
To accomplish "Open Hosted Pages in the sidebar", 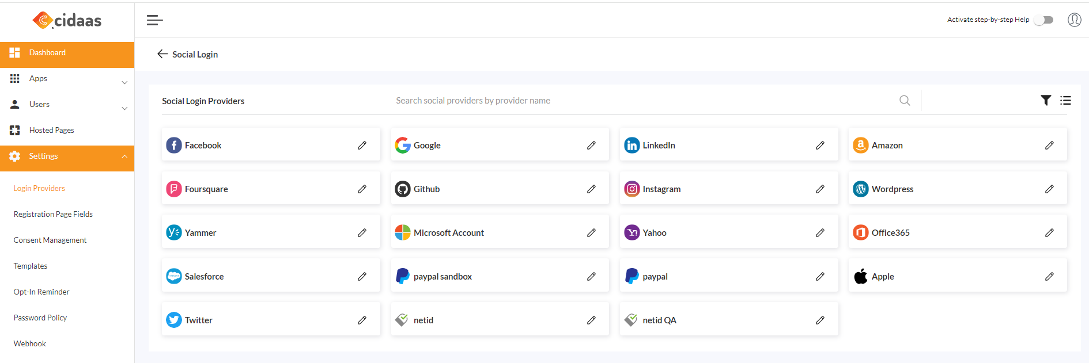I will click(x=67, y=130).
